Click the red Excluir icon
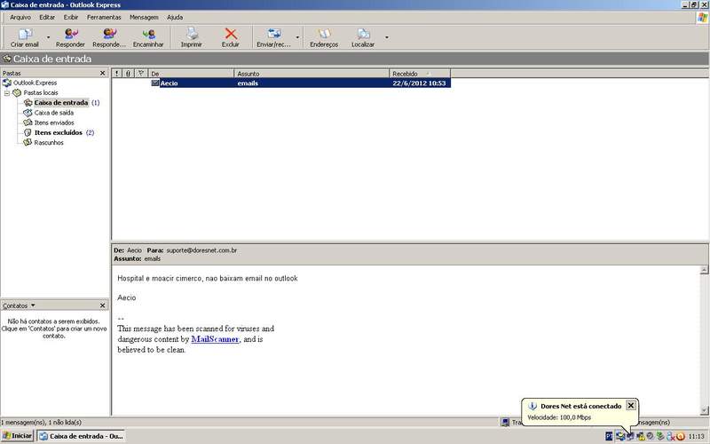The width and height of the screenshot is (710, 444). (231, 34)
